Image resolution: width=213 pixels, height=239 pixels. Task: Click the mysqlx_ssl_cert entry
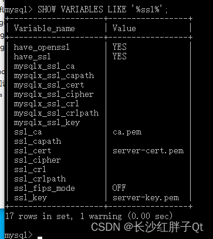[49, 85]
